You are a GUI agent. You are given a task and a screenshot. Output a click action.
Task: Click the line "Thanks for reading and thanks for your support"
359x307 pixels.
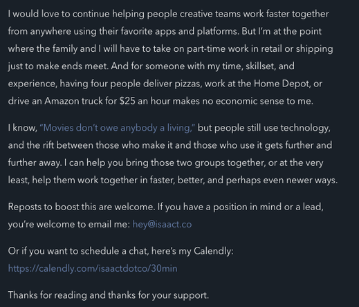click(x=109, y=295)
